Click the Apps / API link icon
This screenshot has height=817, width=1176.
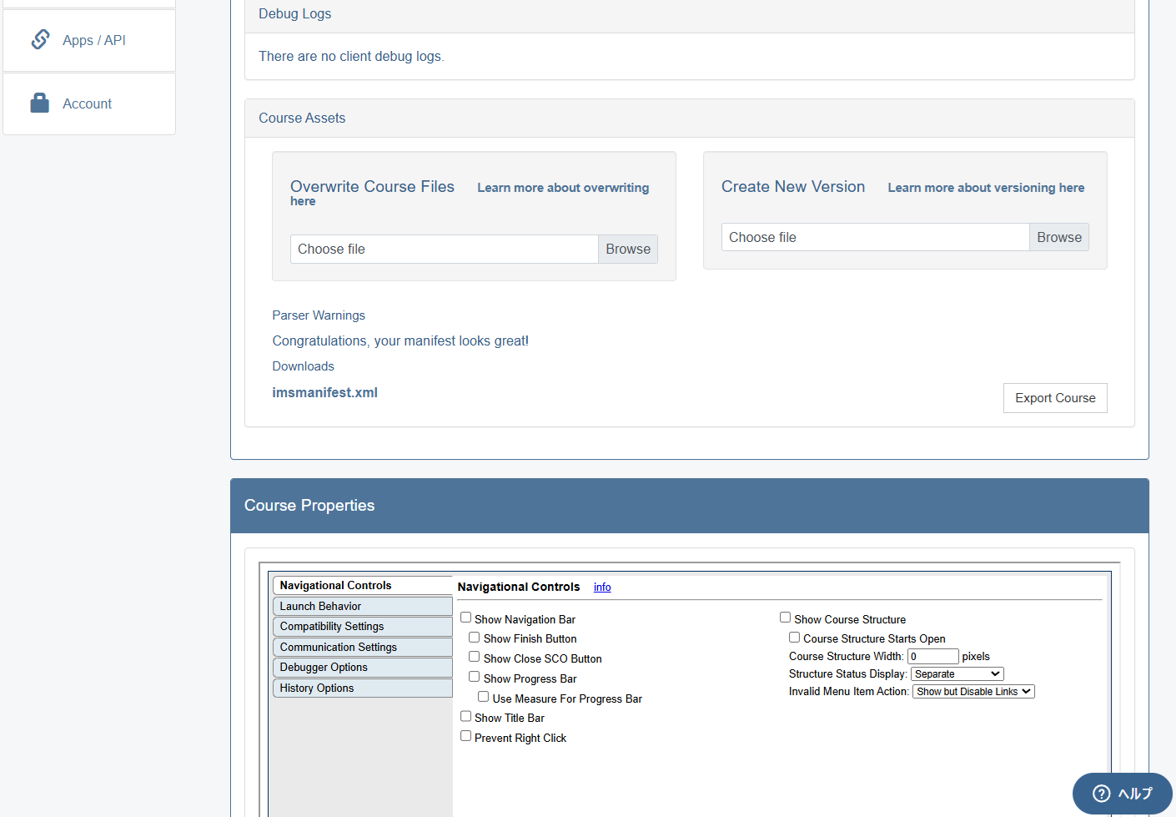[x=40, y=39]
